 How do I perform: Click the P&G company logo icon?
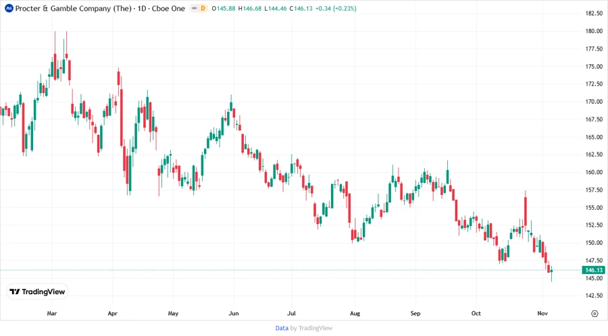(9, 8)
